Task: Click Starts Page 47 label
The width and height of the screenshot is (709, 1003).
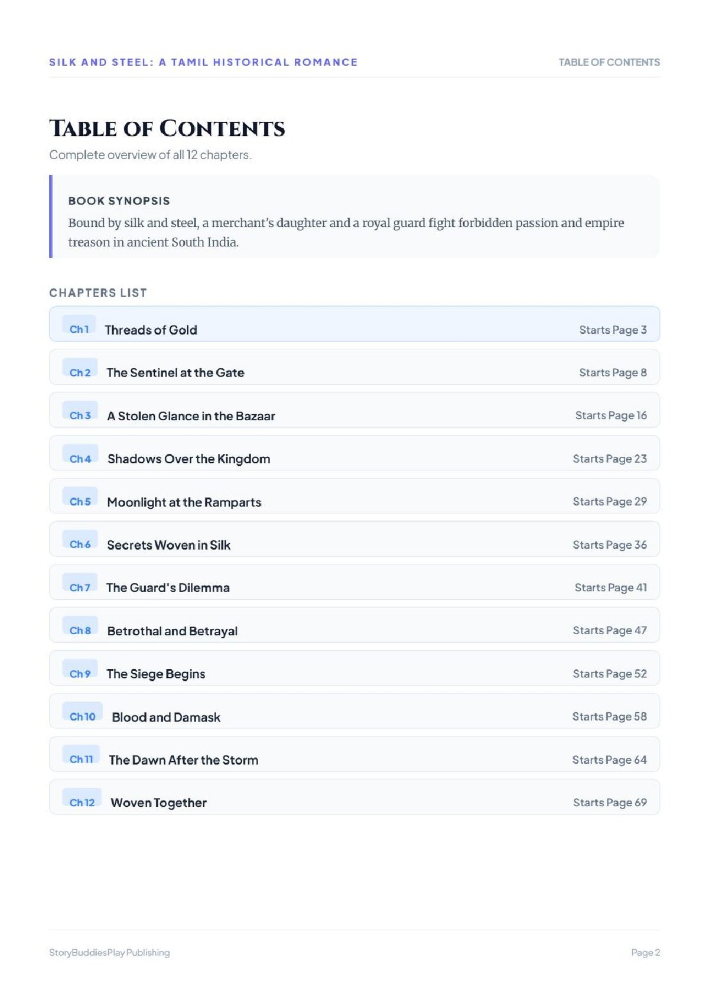Action: pyautogui.click(x=610, y=631)
